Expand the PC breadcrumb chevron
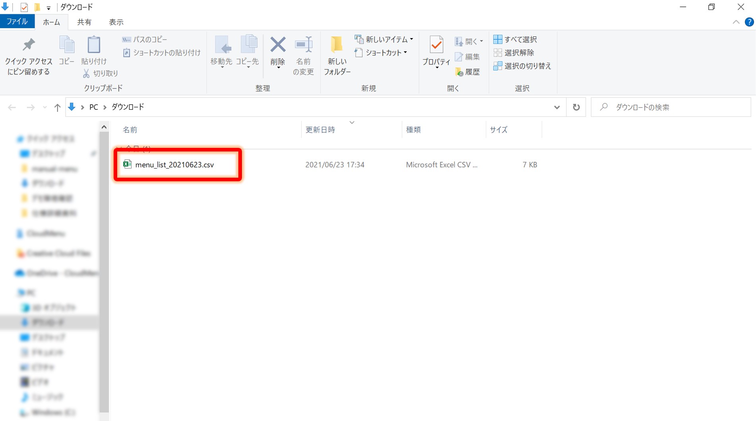The image size is (756, 421). [x=105, y=107]
